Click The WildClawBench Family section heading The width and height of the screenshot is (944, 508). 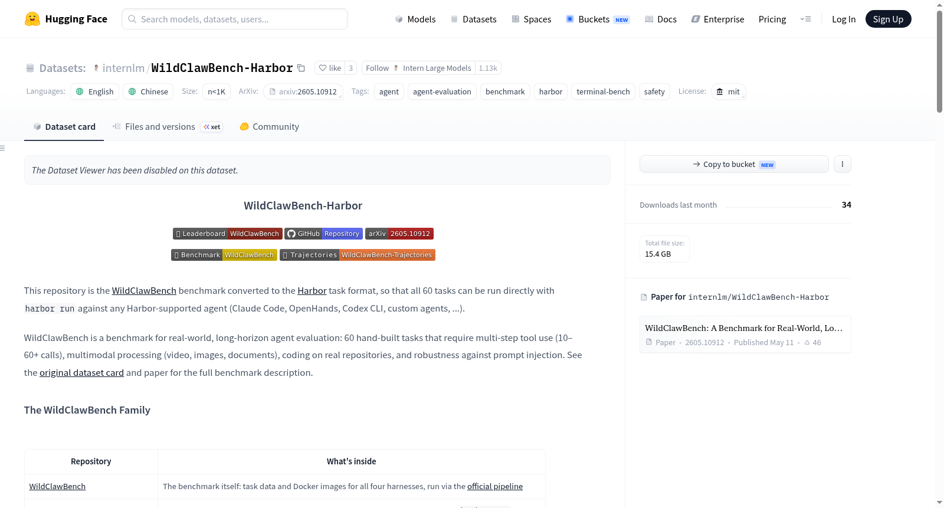coord(87,410)
